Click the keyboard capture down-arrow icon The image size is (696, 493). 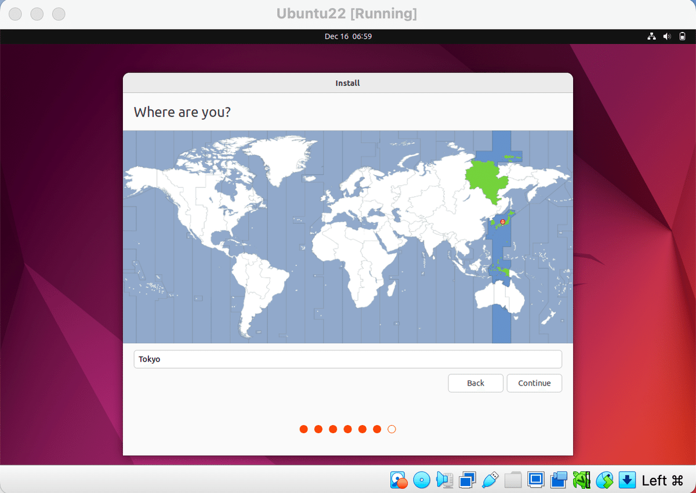point(627,480)
